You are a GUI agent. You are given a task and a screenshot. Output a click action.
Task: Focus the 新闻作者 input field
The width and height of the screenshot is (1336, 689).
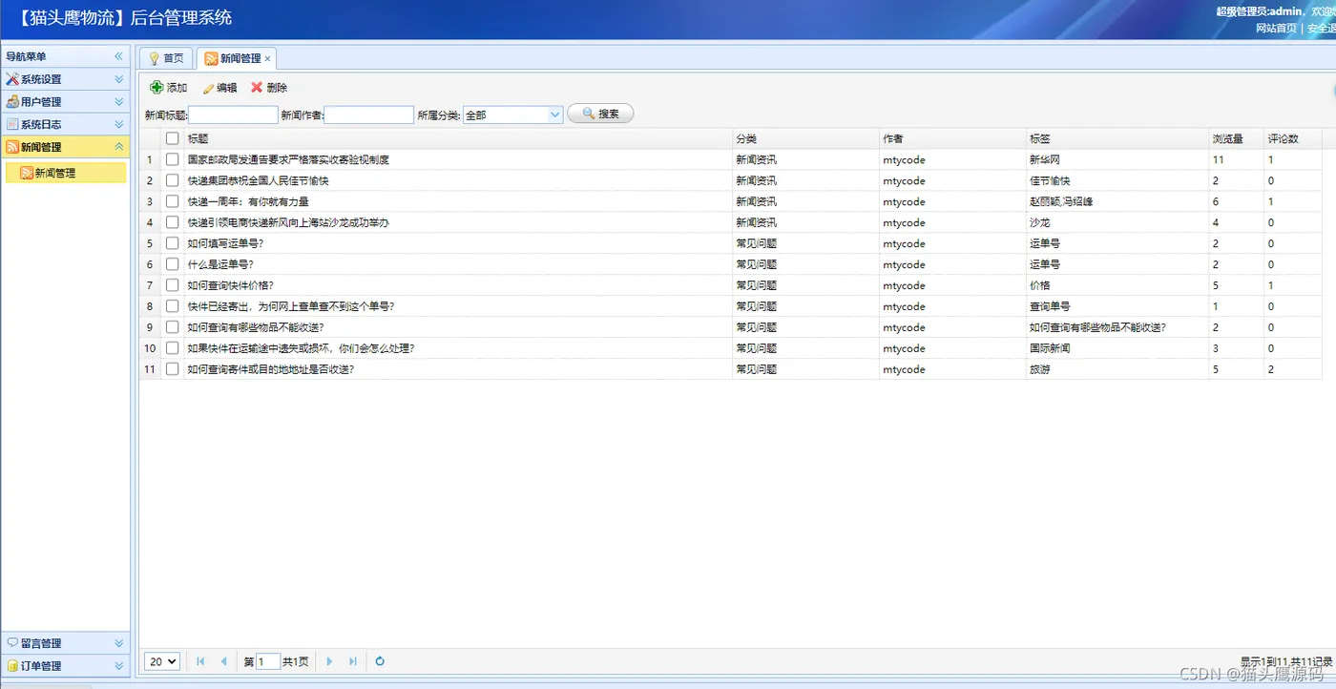tap(369, 115)
